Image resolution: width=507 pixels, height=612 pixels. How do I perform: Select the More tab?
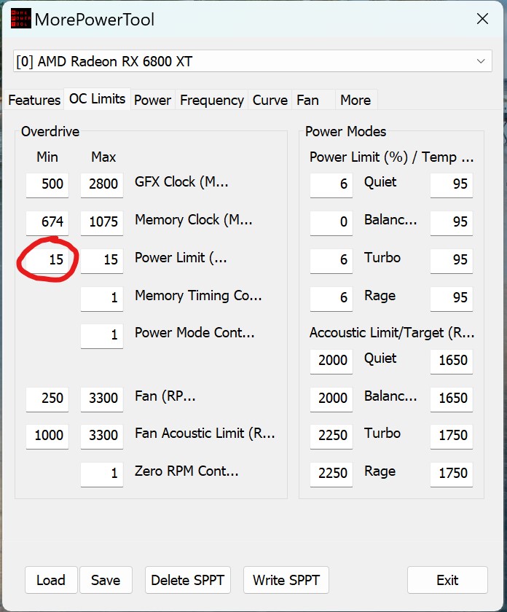click(x=355, y=101)
